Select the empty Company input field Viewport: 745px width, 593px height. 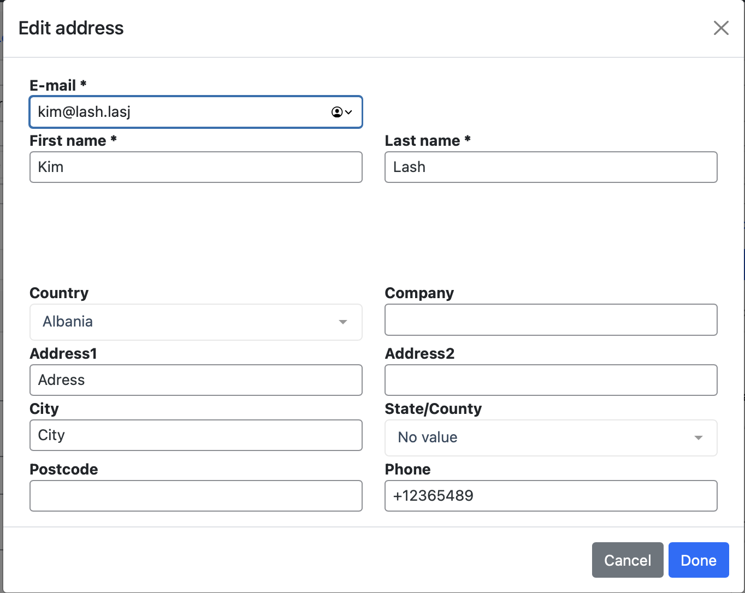pyautogui.click(x=551, y=320)
